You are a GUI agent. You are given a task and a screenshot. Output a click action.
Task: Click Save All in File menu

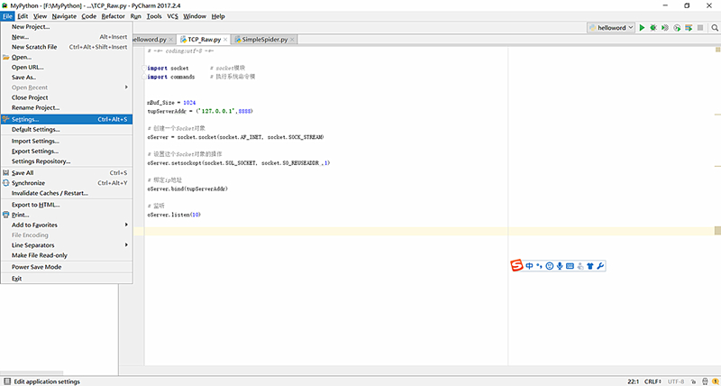67,172
